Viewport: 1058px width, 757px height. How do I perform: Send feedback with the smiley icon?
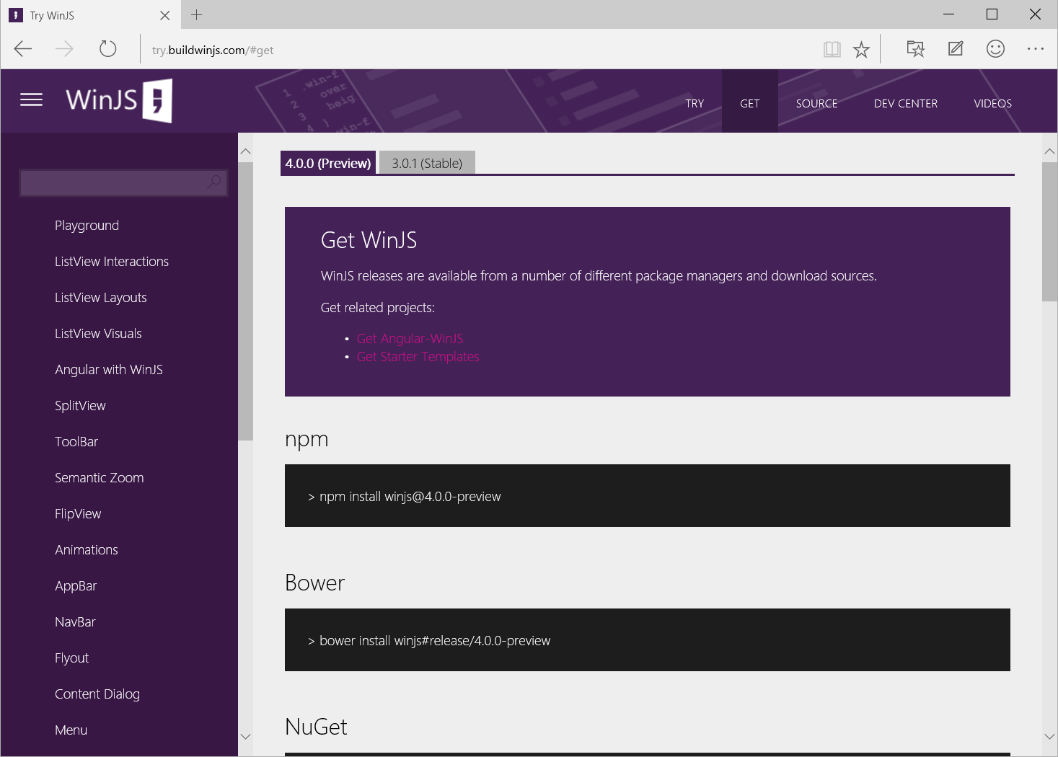pos(996,48)
